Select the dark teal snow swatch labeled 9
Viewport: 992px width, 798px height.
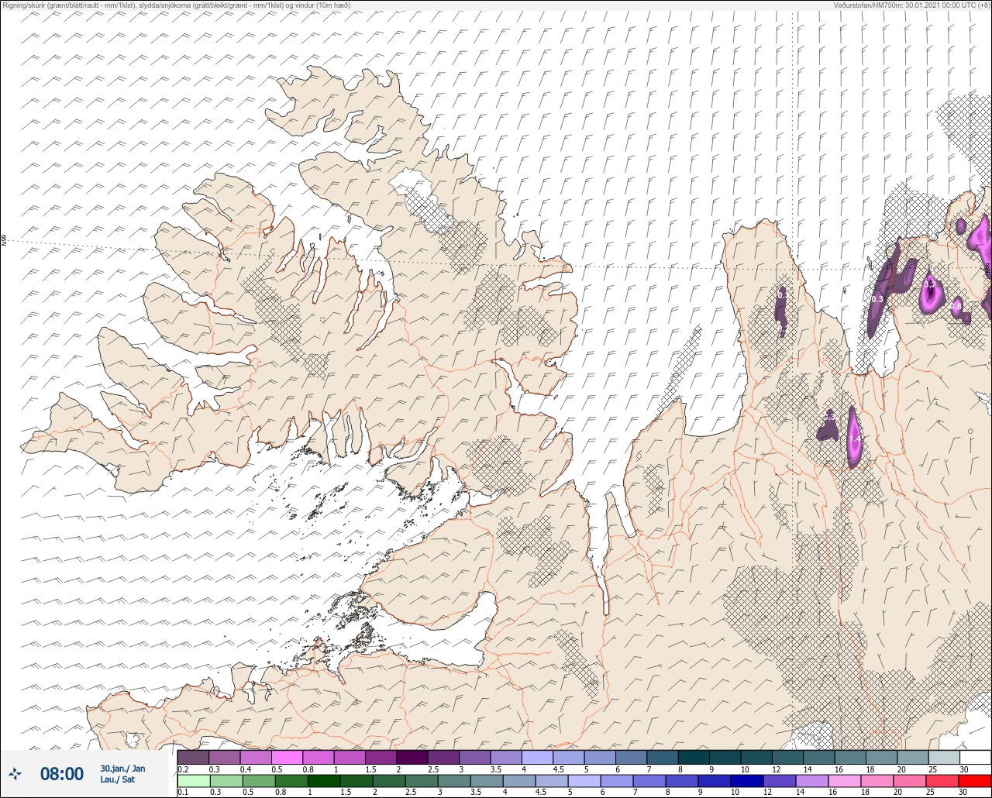725,757
